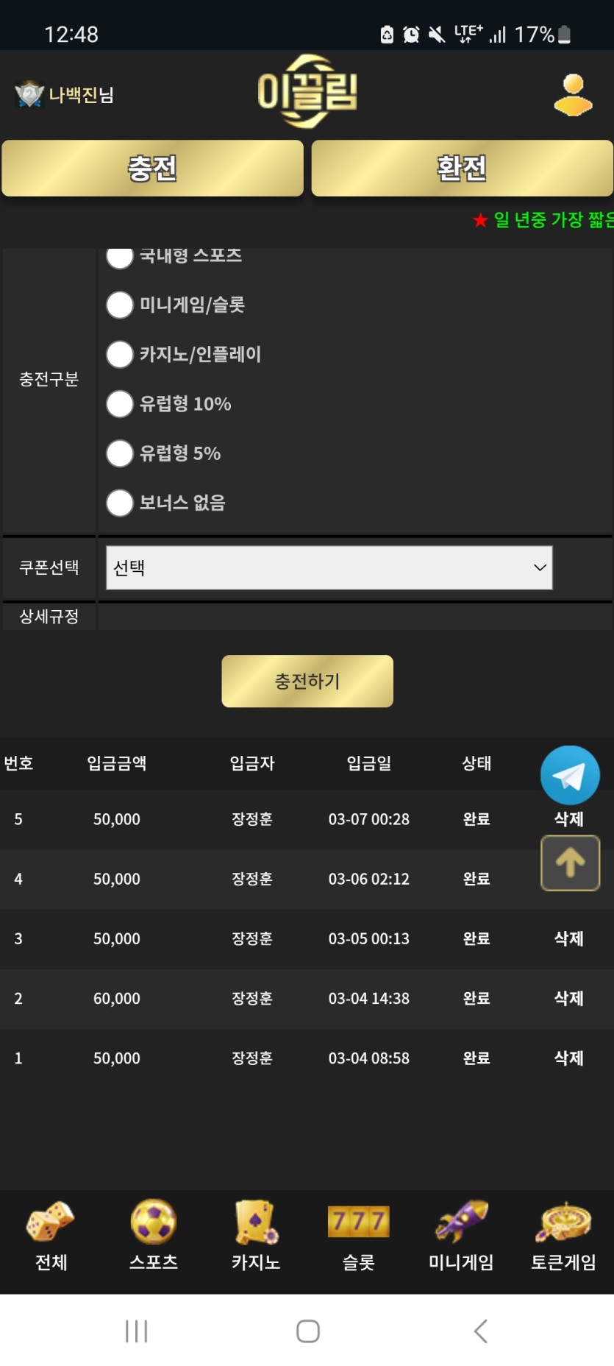614x1366 pixels.
Task: Switch to the 환전 tab
Action: tap(462, 168)
